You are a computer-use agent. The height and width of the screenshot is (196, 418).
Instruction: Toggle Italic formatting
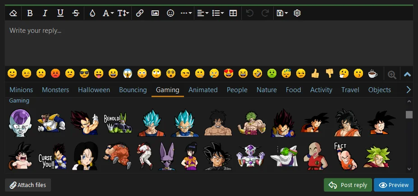(45, 13)
